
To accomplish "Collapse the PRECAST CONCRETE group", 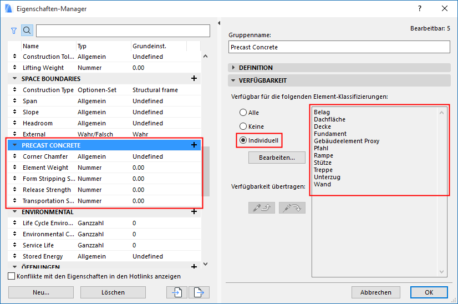I will (x=14, y=145).
